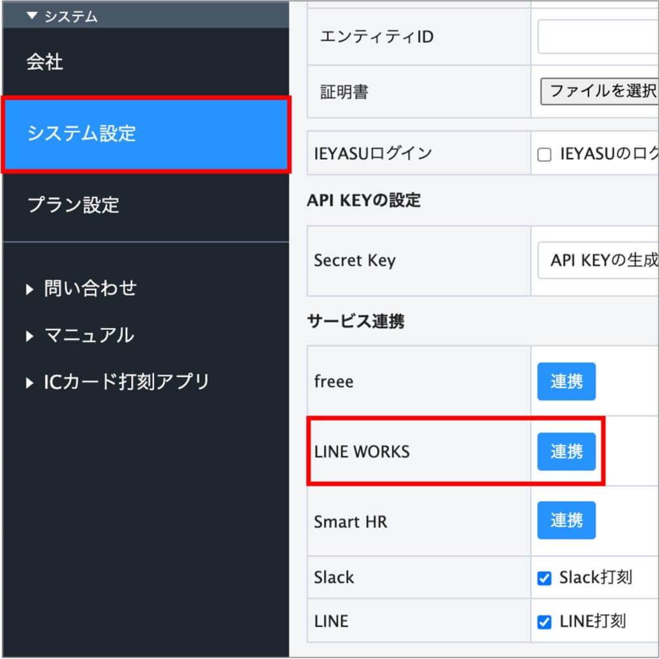Screen dimensions: 660x659
Task: Click the 問い合わせ disclosure triangle
Action: click(x=30, y=289)
